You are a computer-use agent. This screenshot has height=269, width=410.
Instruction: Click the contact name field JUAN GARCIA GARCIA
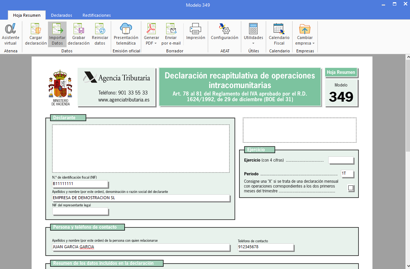[x=141, y=247]
